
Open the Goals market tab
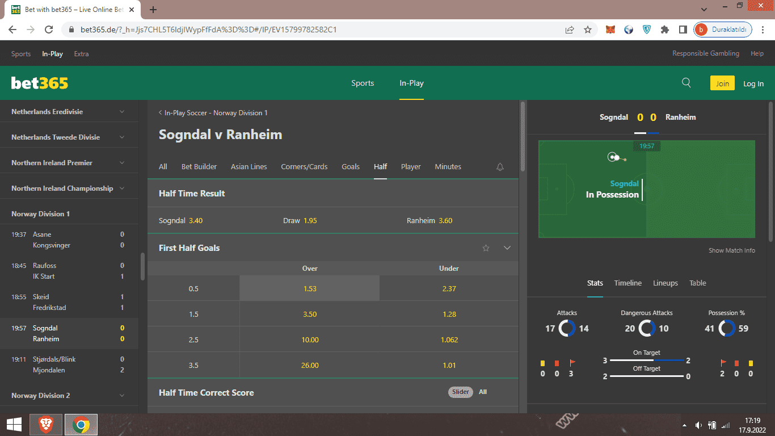pos(351,167)
